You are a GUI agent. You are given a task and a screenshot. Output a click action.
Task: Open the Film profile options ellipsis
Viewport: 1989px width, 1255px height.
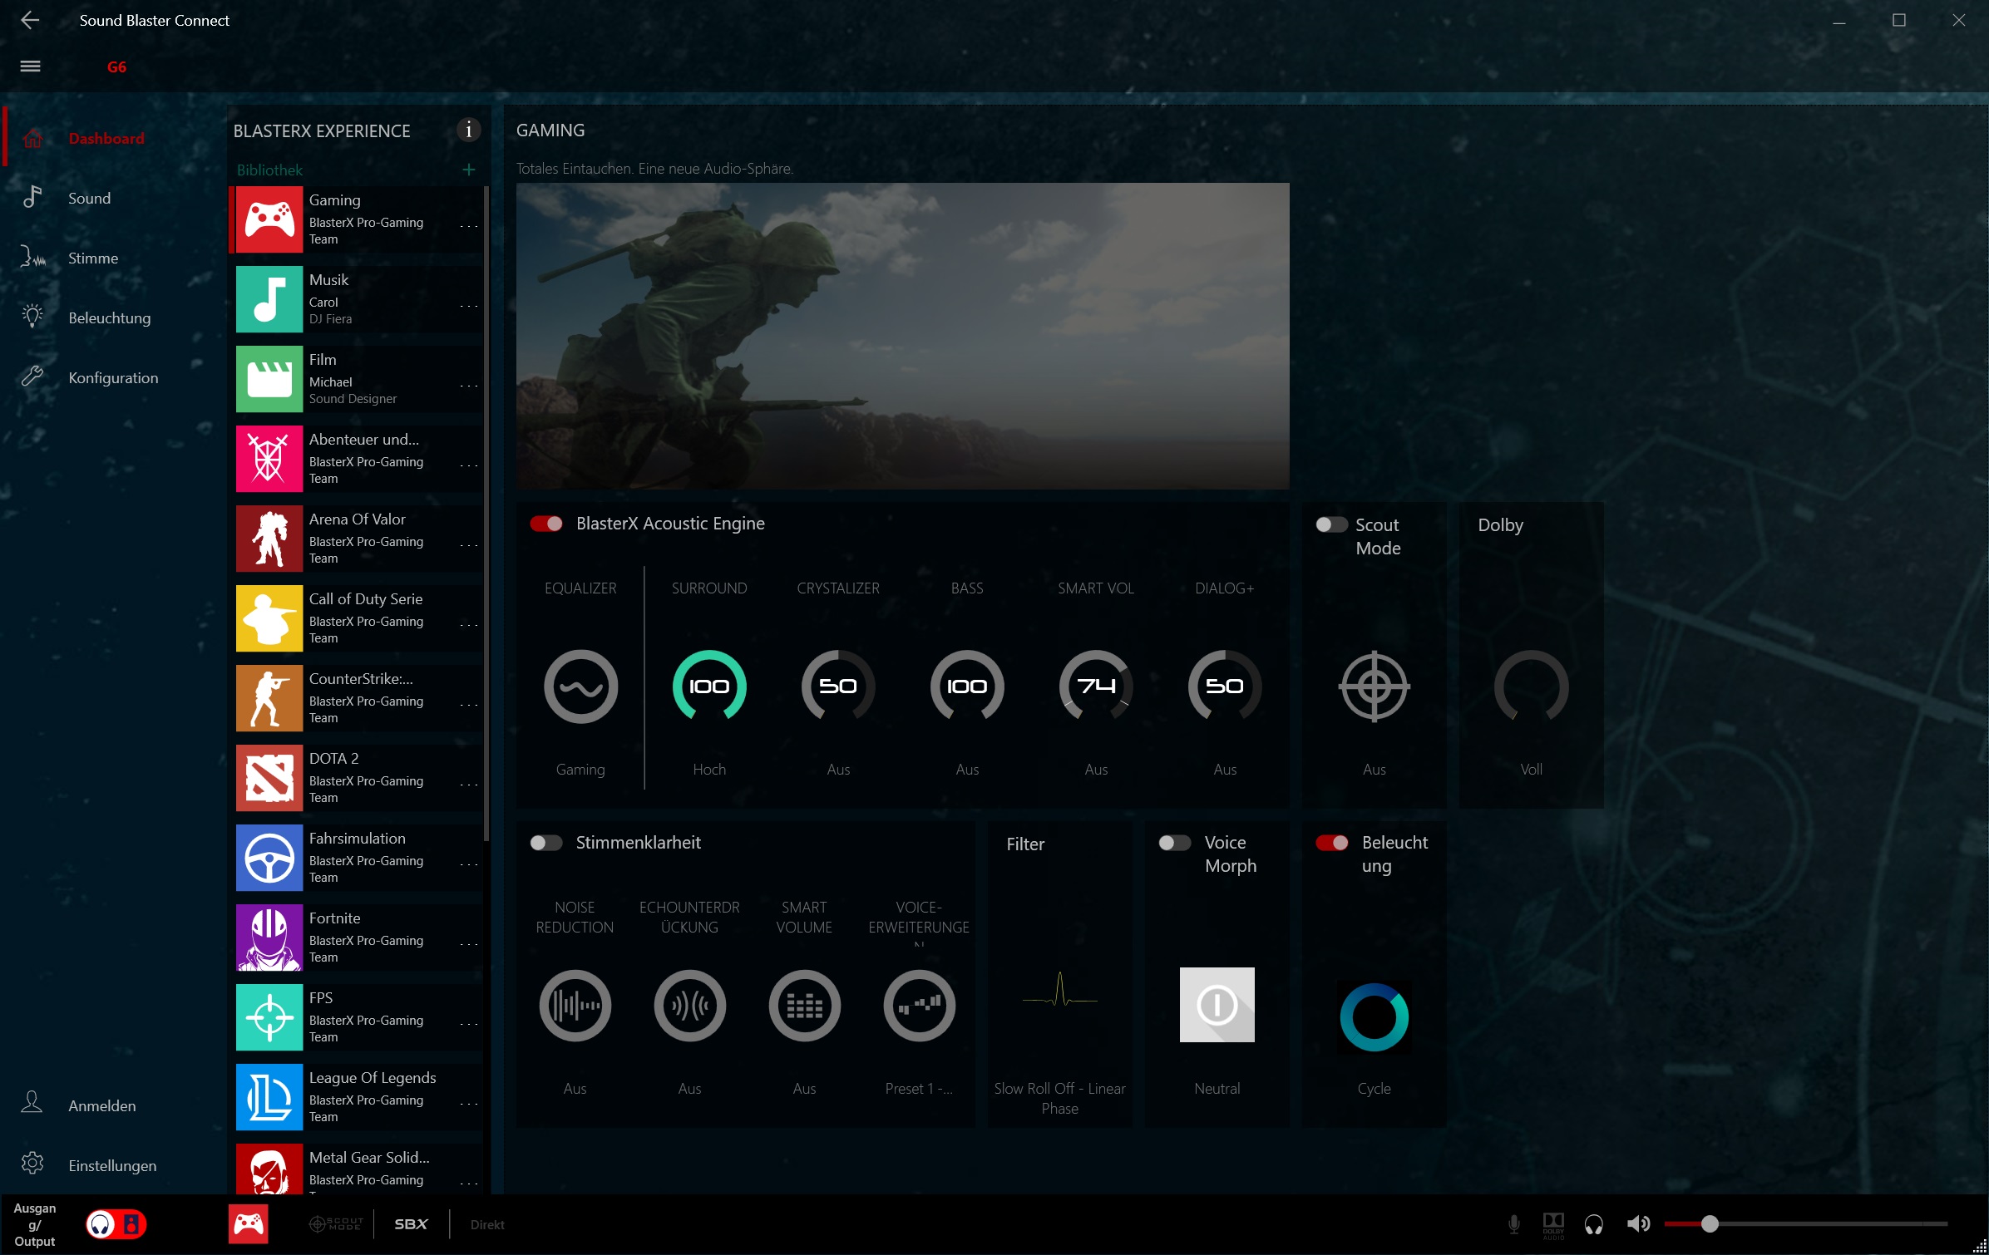469,386
